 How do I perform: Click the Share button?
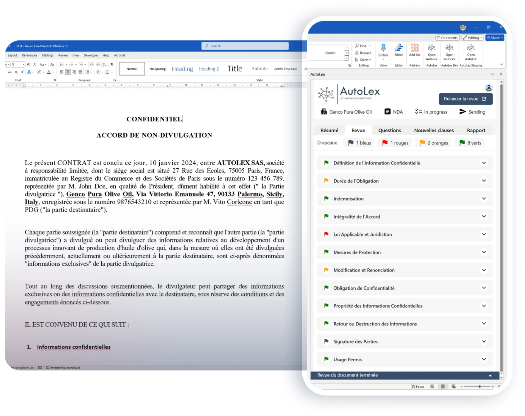pos(495,37)
